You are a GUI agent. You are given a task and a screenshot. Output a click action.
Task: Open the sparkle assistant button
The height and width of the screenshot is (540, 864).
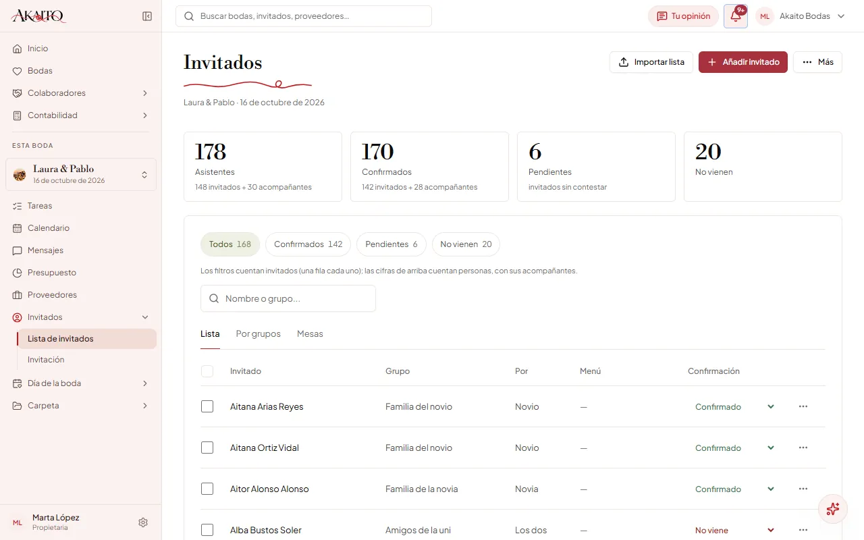pos(833,509)
